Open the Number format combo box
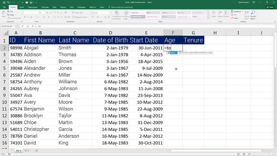The image size is (277, 156). (x=100, y=13)
